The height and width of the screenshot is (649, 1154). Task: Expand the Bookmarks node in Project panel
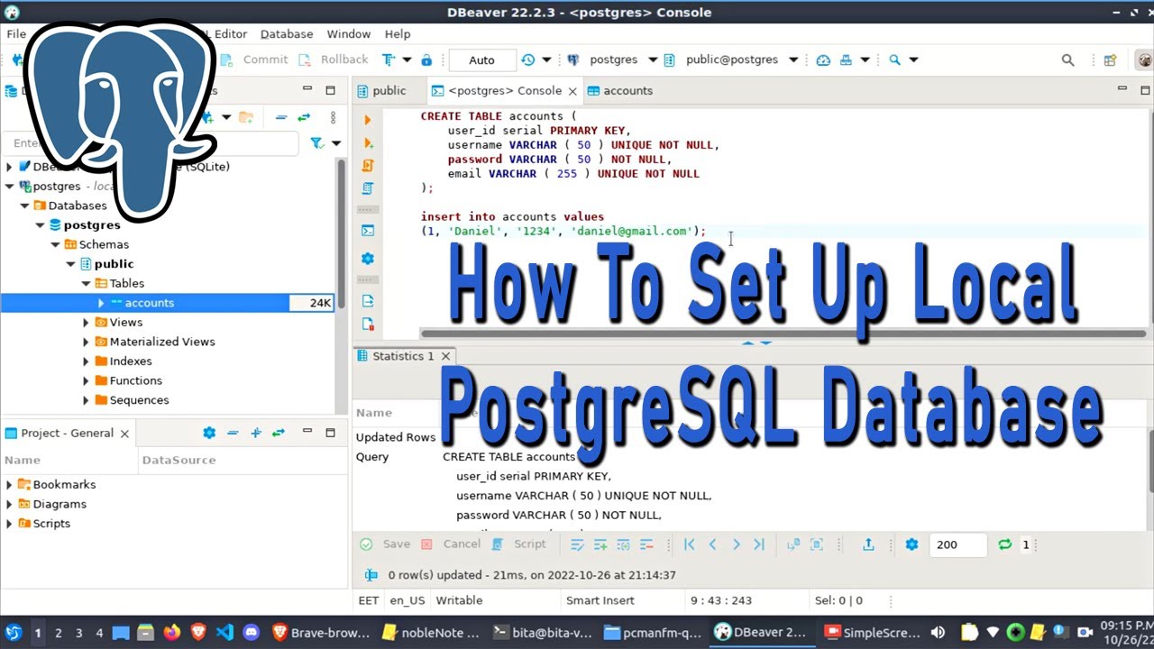pos(9,485)
